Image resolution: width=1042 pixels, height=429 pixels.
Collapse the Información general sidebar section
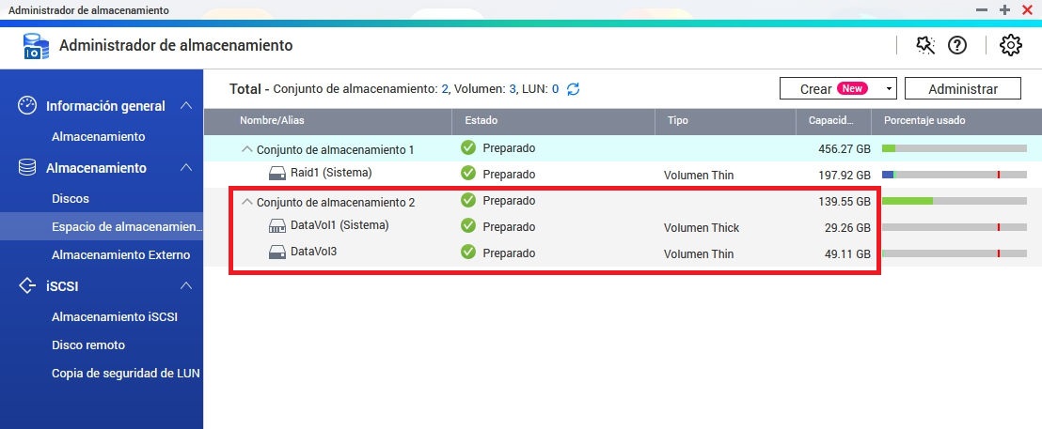[x=186, y=106]
